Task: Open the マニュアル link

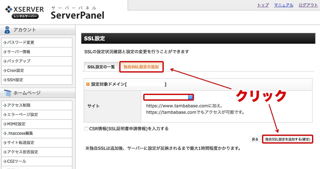Action: point(284,5)
